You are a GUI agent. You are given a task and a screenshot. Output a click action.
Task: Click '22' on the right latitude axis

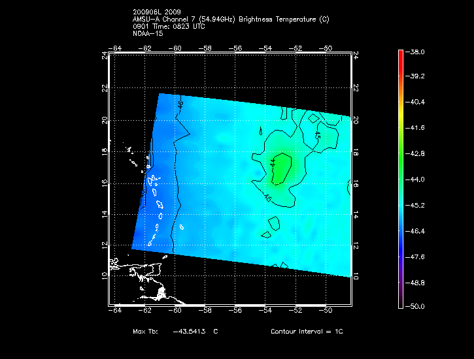[x=356, y=87]
